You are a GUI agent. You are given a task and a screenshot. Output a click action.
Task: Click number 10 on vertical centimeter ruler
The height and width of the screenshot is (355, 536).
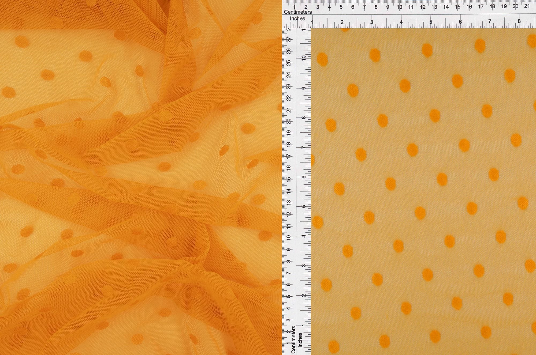pos(289,237)
